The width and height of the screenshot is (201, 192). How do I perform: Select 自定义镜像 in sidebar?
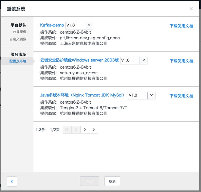pyautogui.click(x=18, y=39)
